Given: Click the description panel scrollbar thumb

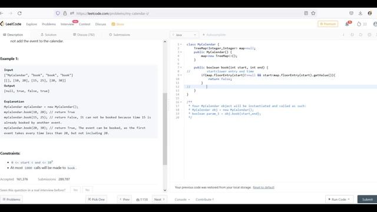Looking at the screenshot, I should [165, 128].
